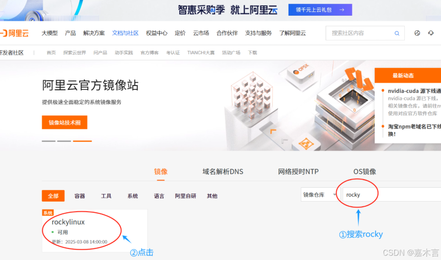
Task: Select the 语言 category filter
Action: (x=159, y=196)
